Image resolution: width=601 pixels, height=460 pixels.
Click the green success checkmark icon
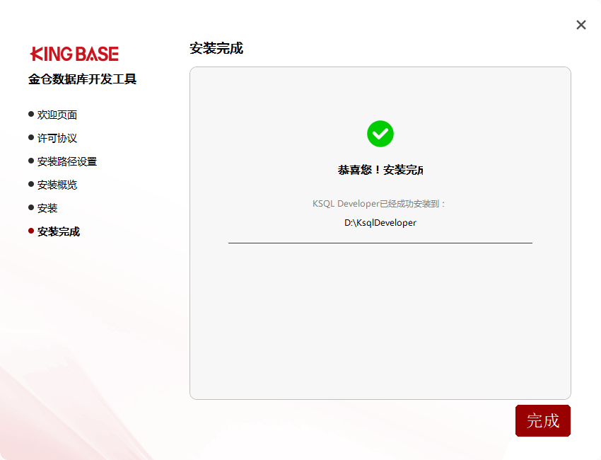tap(380, 134)
